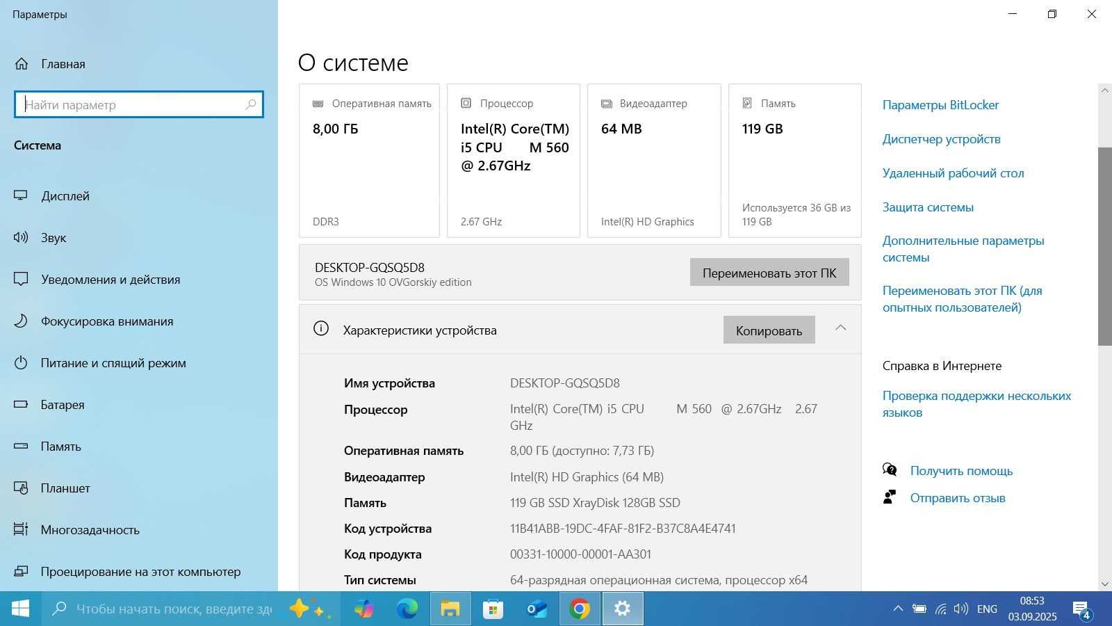The image size is (1112, 626).
Task: Click the scrollbar up arrow
Action: click(1104, 90)
